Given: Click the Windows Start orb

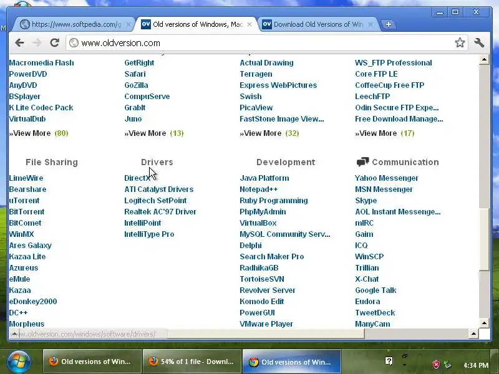Looking at the screenshot, I should click(19, 362).
